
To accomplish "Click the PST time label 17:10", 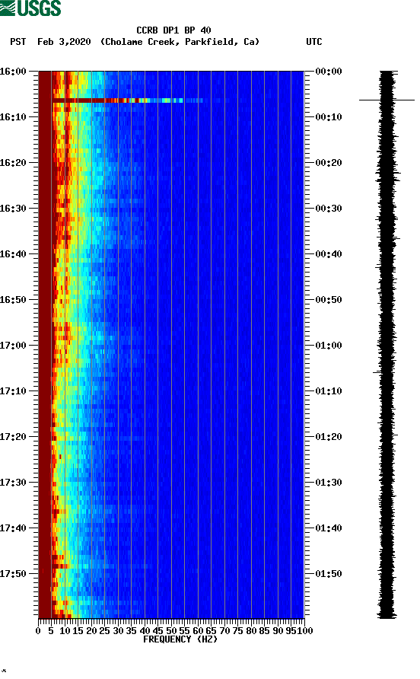I will tap(13, 391).
